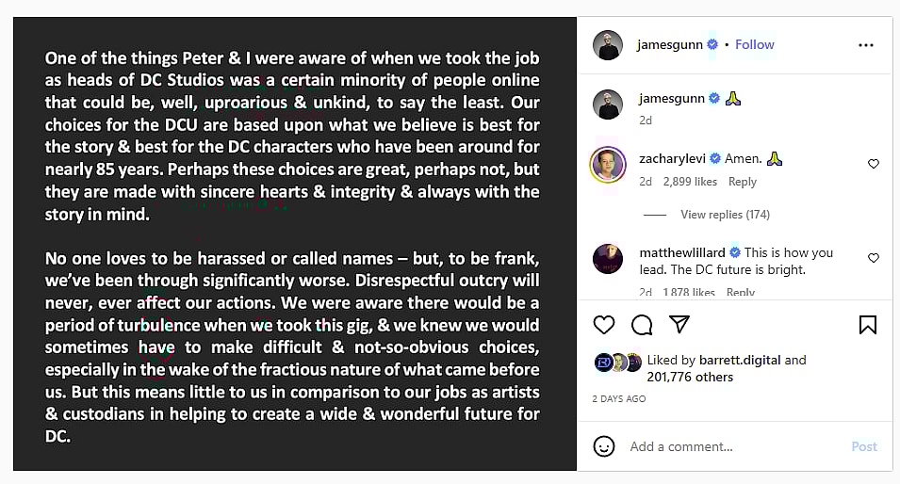This screenshot has width=900, height=484.
Task: Expand View replies (174)
Action: [x=725, y=215]
